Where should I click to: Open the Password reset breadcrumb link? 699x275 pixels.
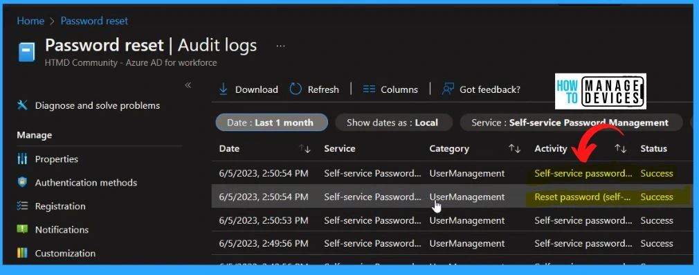(94, 21)
